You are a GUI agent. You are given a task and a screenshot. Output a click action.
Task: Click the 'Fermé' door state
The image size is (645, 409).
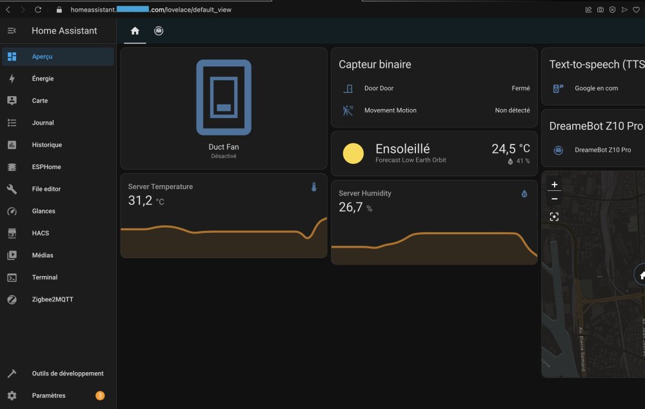[521, 88]
